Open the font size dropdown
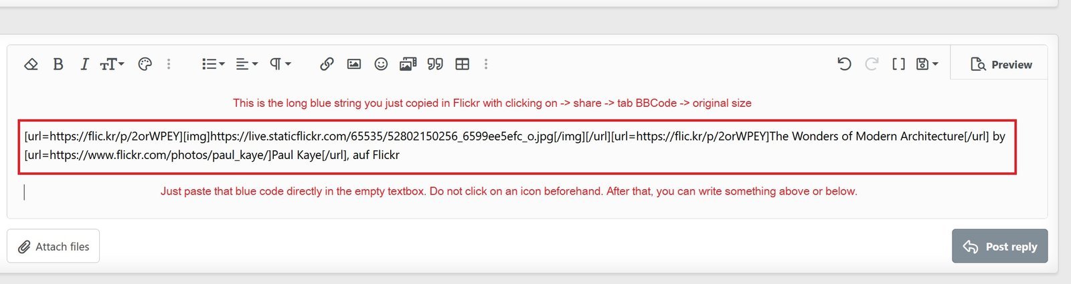The image size is (1071, 284). pyautogui.click(x=112, y=64)
